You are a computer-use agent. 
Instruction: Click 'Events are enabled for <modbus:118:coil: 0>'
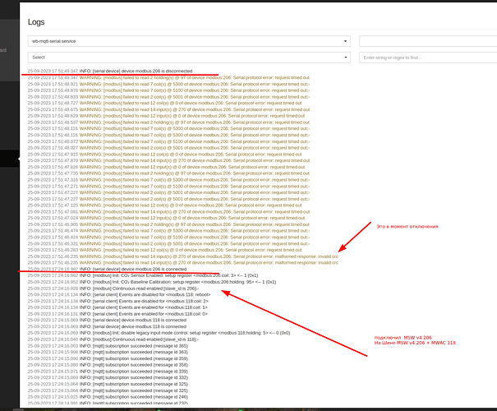pos(117,314)
